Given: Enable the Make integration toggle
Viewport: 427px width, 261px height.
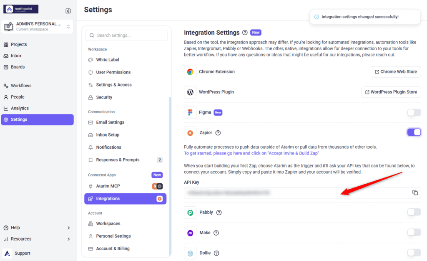Looking at the screenshot, I should pyautogui.click(x=414, y=232).
